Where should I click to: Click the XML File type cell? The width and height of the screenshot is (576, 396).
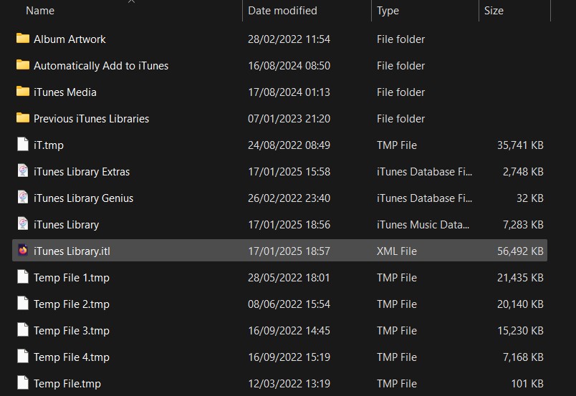pyautogui.click(x=397, y=251)
